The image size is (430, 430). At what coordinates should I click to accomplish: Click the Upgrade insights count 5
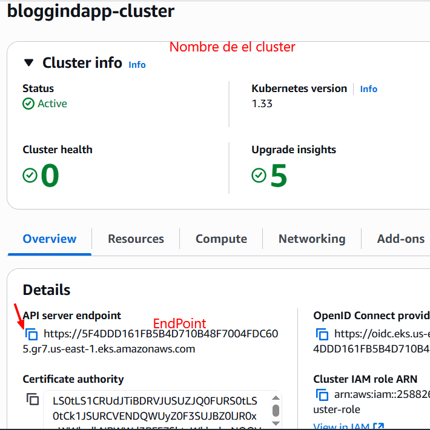279,176
